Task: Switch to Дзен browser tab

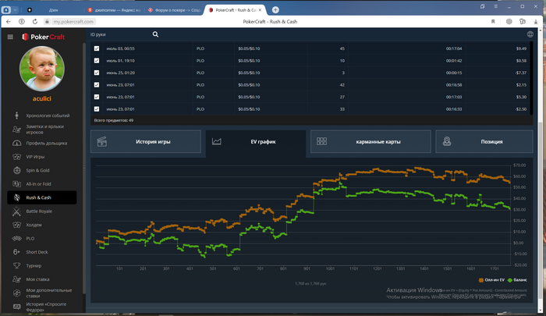Action: (52, 10)
